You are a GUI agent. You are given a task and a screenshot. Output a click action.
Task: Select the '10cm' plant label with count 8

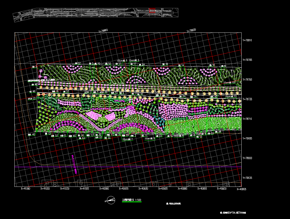coord(150,138)
